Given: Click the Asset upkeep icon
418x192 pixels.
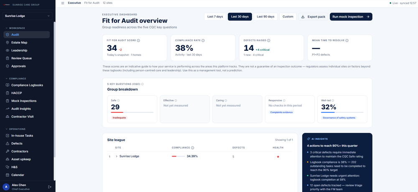Looking at the screenshot, I should 8,159.
